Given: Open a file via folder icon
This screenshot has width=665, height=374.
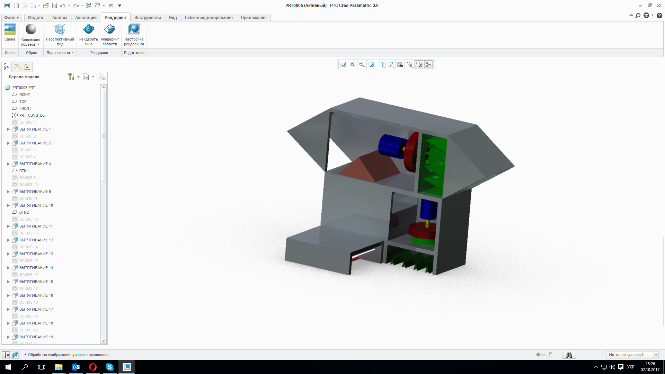Looking at the screenshot, I should pos(46,6).
